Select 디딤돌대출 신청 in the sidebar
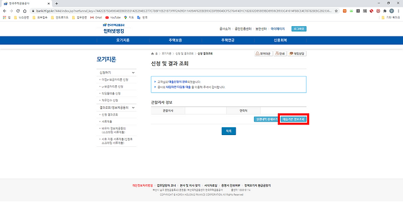 (111, 94)
